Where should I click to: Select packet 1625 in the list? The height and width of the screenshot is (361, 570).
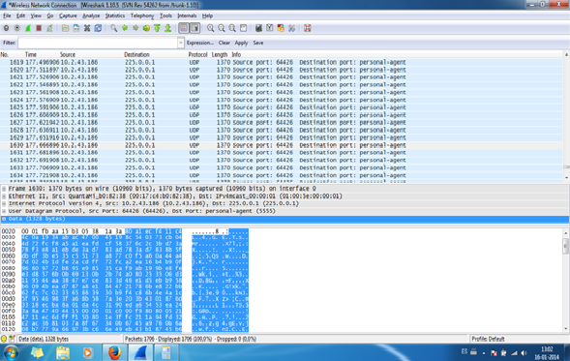click(x=281, y=107)
